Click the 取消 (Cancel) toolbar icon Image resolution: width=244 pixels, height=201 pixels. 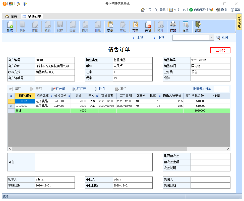(47, 27)
